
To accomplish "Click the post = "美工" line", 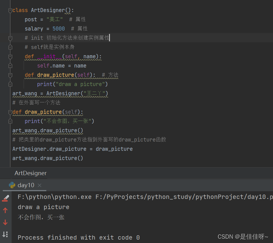I will 44,19.
